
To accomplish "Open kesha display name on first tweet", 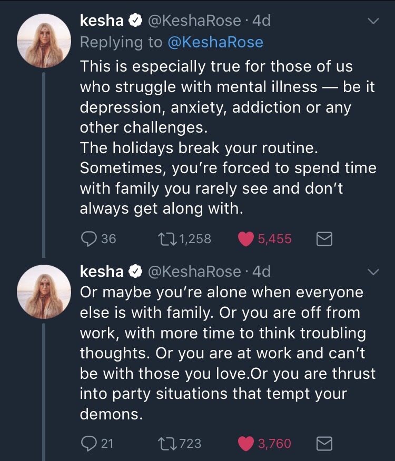I will point(102,21).
